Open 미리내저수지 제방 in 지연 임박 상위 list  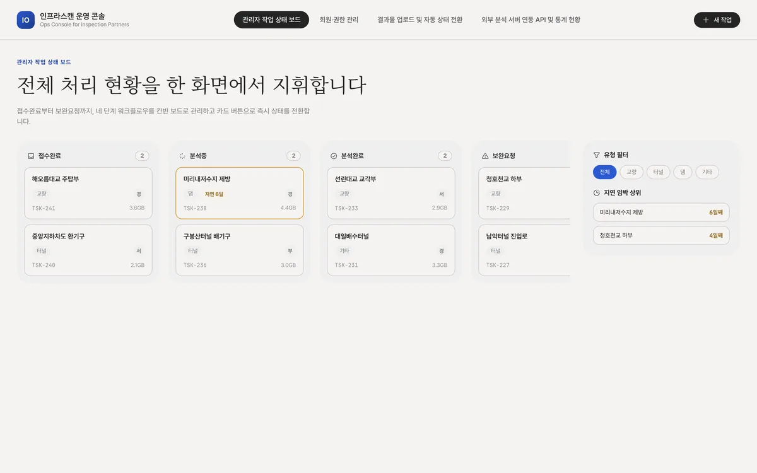(x=661, y=213)
